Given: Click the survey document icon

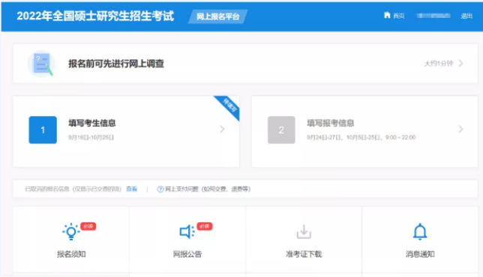Looking at the screenshot, I should [x=42, y=64].
